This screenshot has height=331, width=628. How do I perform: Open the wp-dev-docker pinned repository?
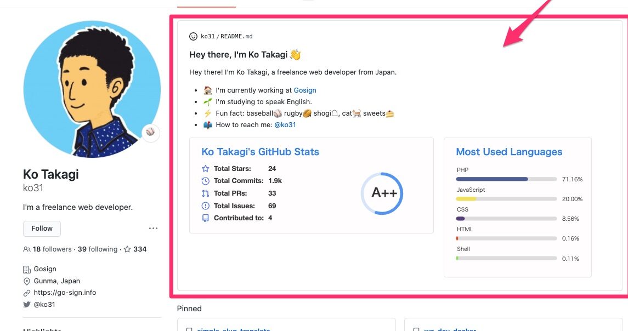[450, 329]
